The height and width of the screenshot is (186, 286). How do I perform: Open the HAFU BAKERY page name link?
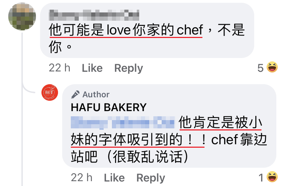coord(109,107)
